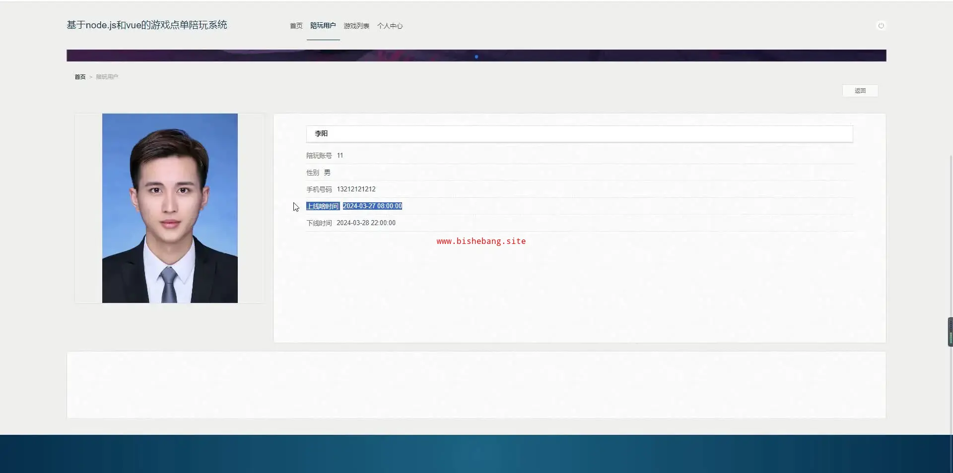Click the 陪玩用户 breadcrumb item
Screen dimensions: 953x473
pyautogui.click(x=107, y=77)
